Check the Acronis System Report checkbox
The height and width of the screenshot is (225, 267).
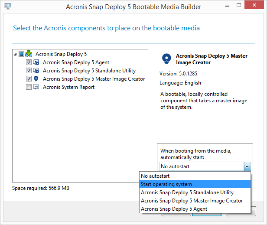click(29, 87)
